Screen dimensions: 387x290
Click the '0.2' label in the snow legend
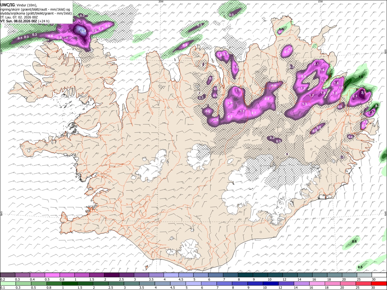click(x=2, y=279)
